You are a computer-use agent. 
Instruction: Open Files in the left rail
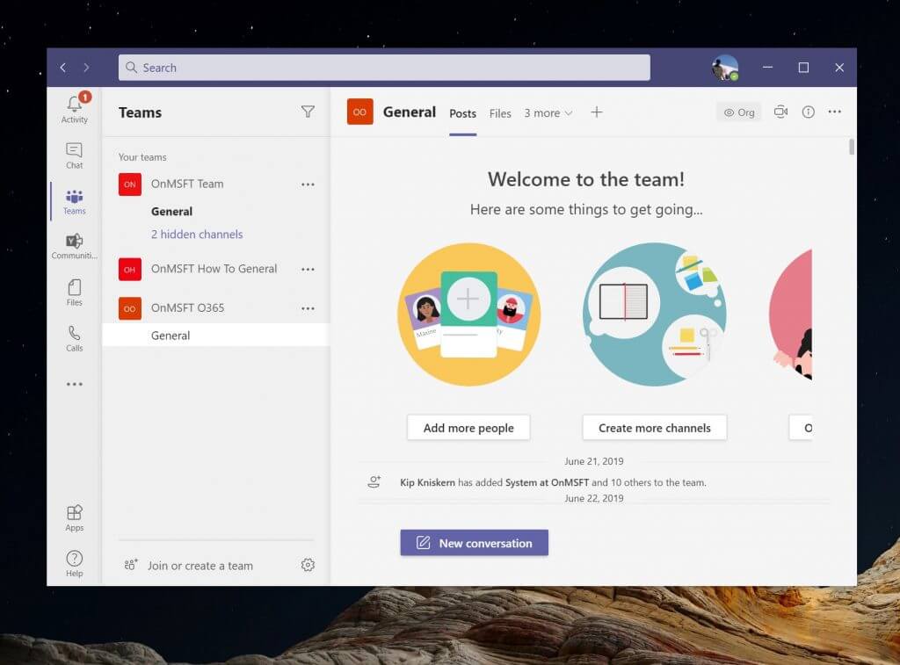click(75, 293)
